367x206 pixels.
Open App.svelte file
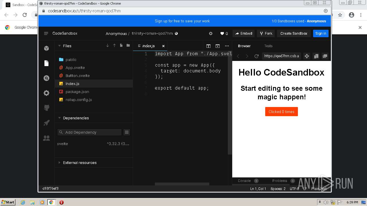pyautogui.click(x=93, y=68)
